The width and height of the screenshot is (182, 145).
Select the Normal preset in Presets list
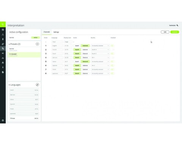click(x=24, y=49)
